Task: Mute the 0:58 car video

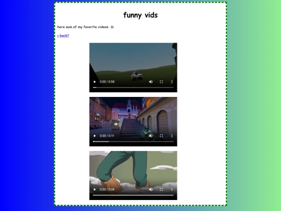Action: 151,82
